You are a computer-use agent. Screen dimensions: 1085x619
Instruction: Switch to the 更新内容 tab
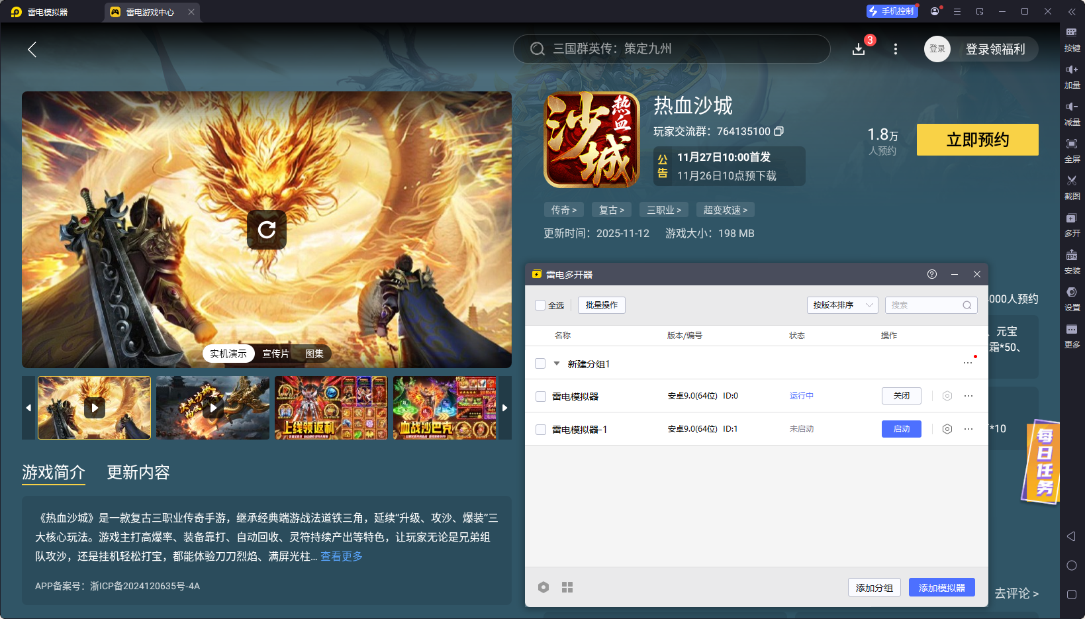[x=138, y=473]
